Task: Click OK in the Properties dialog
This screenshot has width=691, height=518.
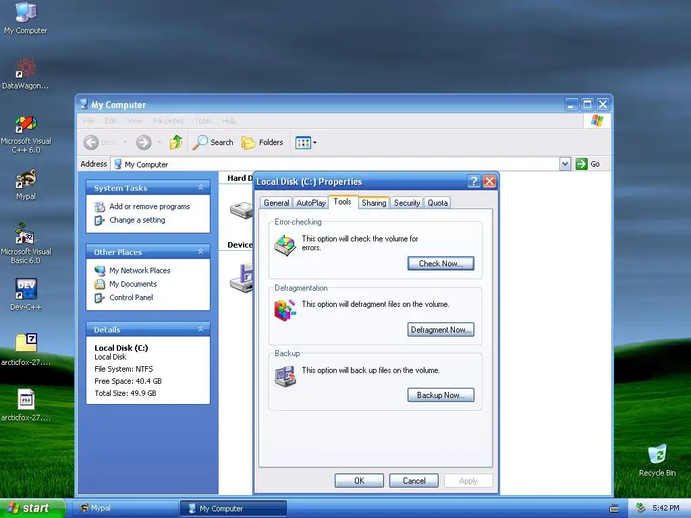Action: click(359, 480)
